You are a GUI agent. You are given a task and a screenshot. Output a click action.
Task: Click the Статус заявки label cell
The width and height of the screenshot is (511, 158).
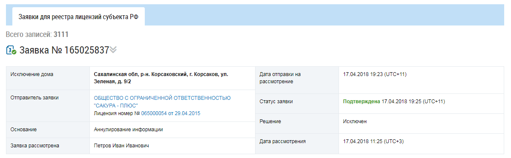pos(297,102)
